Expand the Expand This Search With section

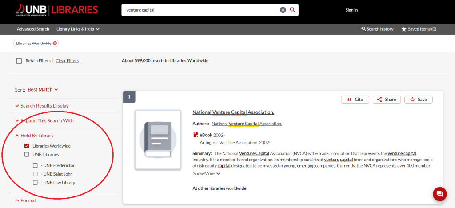tap(44, 121)
